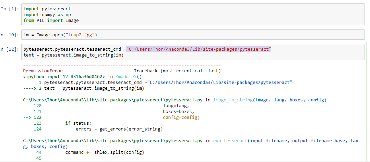Click the red dashed separator above traceback
The height and width of the screenshot is (162, 370).
tap(122, 65)
